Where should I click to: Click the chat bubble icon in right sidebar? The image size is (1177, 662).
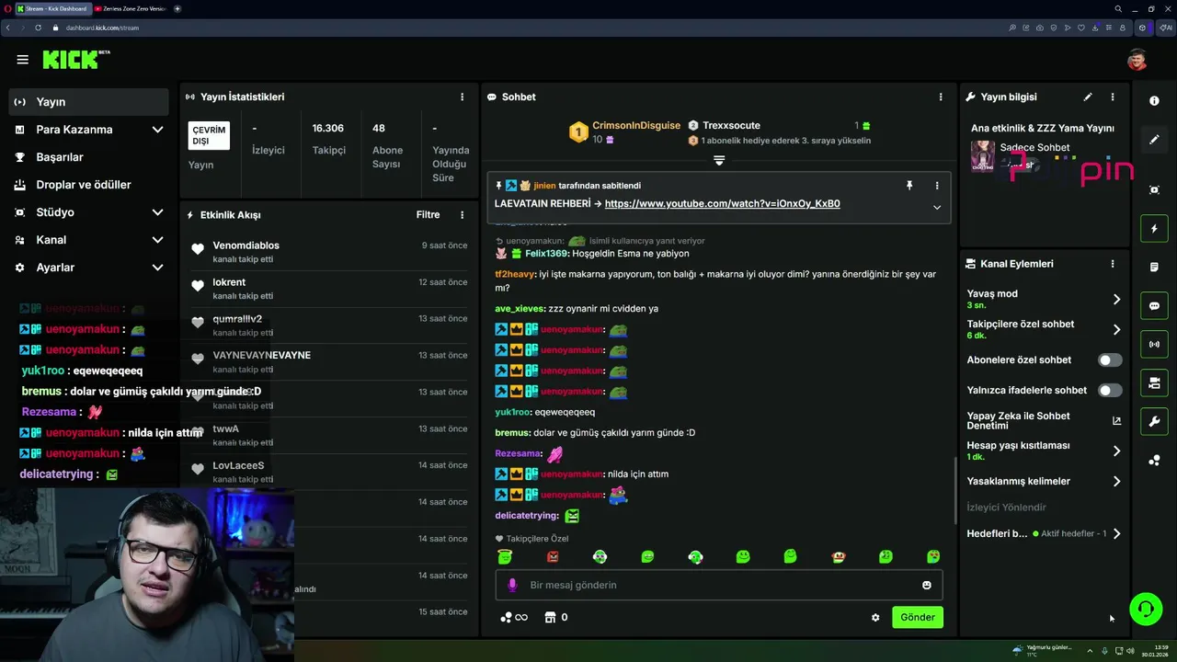[x=1154, y=305]
